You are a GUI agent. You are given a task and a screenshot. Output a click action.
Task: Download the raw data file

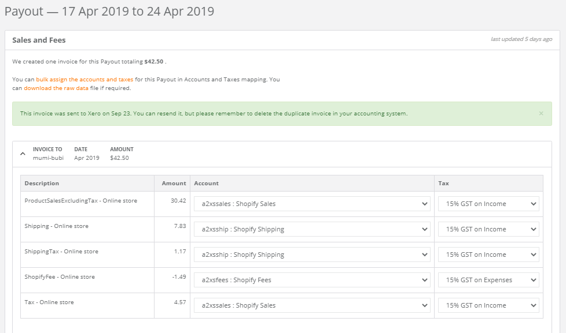(x=56, y=88)
